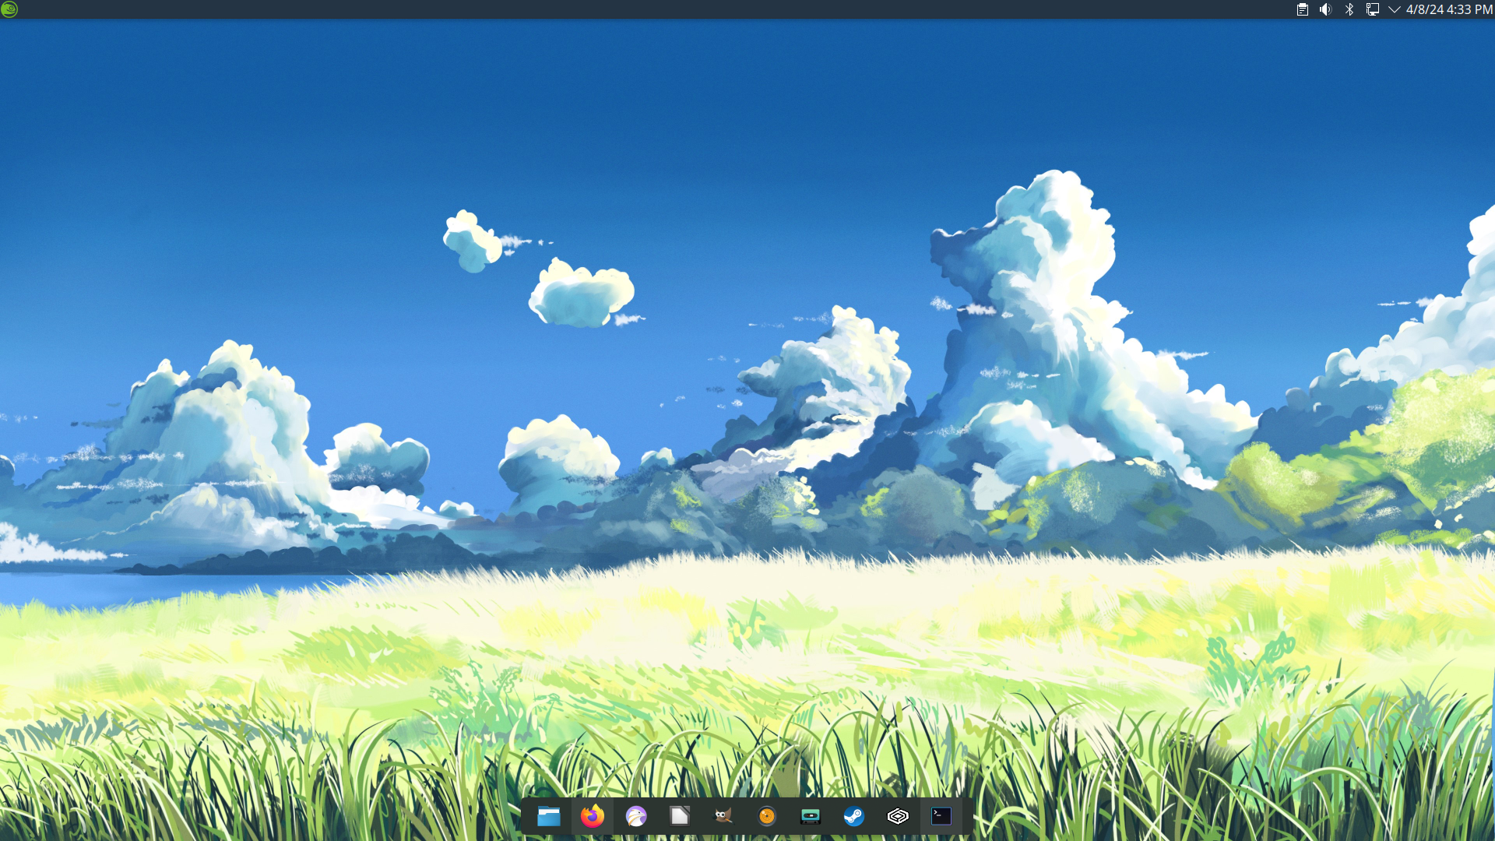Open the wired network connection tray icon
This screenshot has width=1495, height=841.
click(1373, 9)
